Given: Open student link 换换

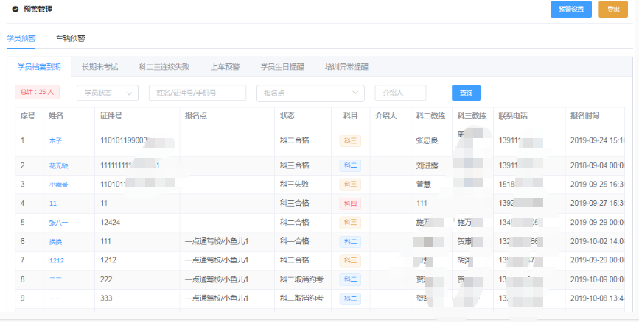Looking at the screenshot, I should 55,241.
